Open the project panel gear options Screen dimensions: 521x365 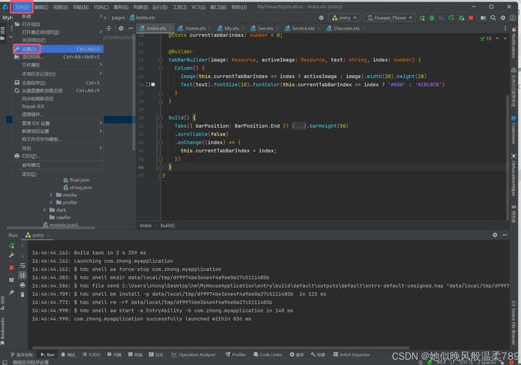121,28
